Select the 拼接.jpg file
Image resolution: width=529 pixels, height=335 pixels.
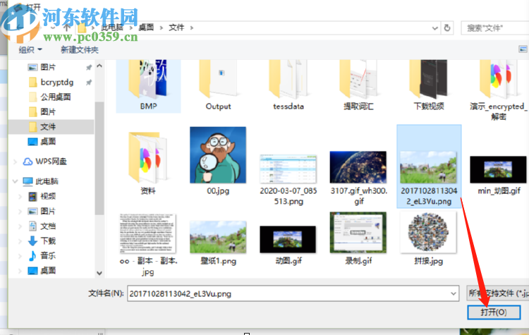[x=428, y=238]
